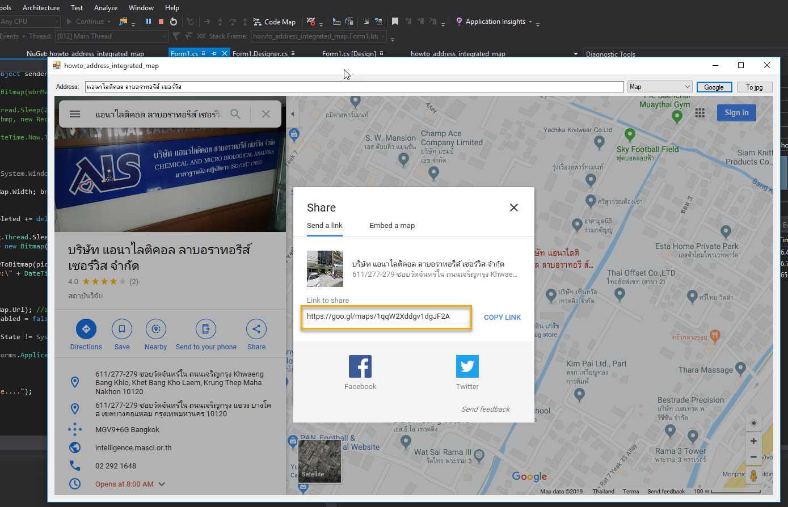Viewport: 788px width, 507px height.
Task: Click the place thumbnail in Share dialog
Action: click(x=325, y=269)
